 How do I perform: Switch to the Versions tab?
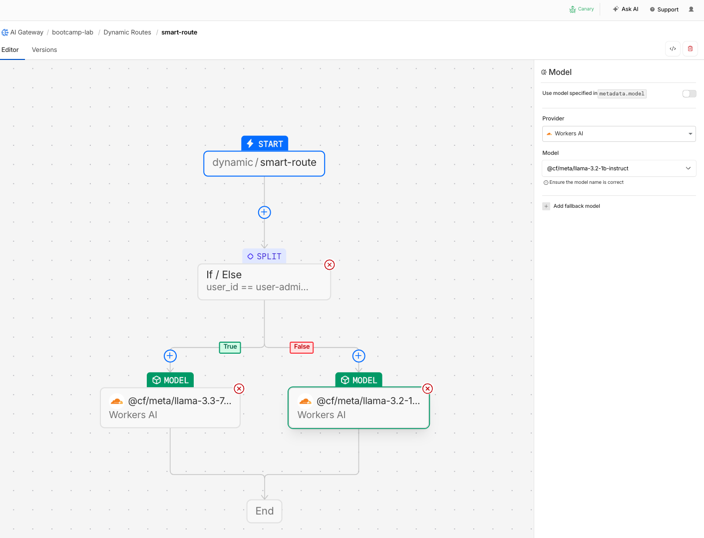(44, 50)
